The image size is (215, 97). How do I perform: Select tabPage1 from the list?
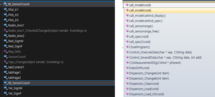[x=14, y=73]
